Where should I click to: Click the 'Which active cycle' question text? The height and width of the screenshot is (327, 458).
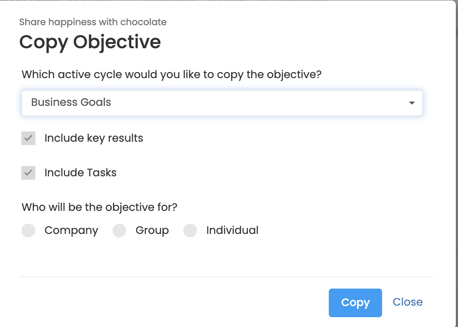(171, 75)
